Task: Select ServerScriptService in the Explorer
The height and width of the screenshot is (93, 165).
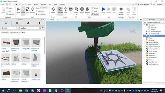Action: (x=154, y=49)
